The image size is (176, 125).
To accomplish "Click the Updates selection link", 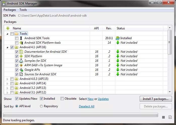I will [103, 99].
